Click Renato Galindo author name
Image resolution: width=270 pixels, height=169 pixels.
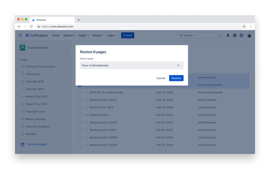click(207, 100)
